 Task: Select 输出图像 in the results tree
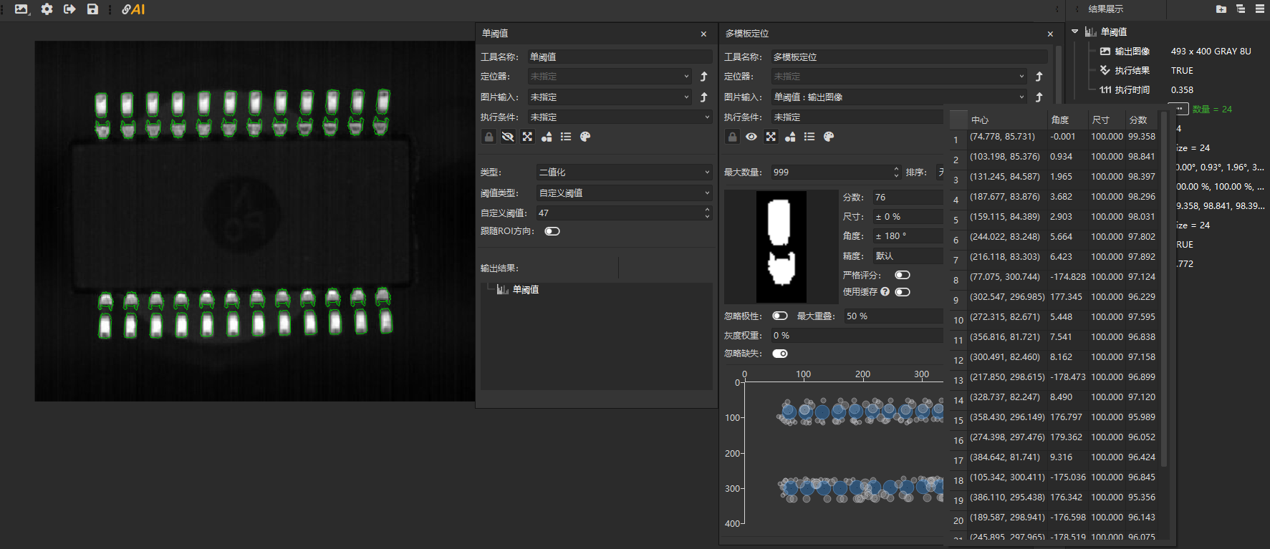click(x=1132, y=52)
